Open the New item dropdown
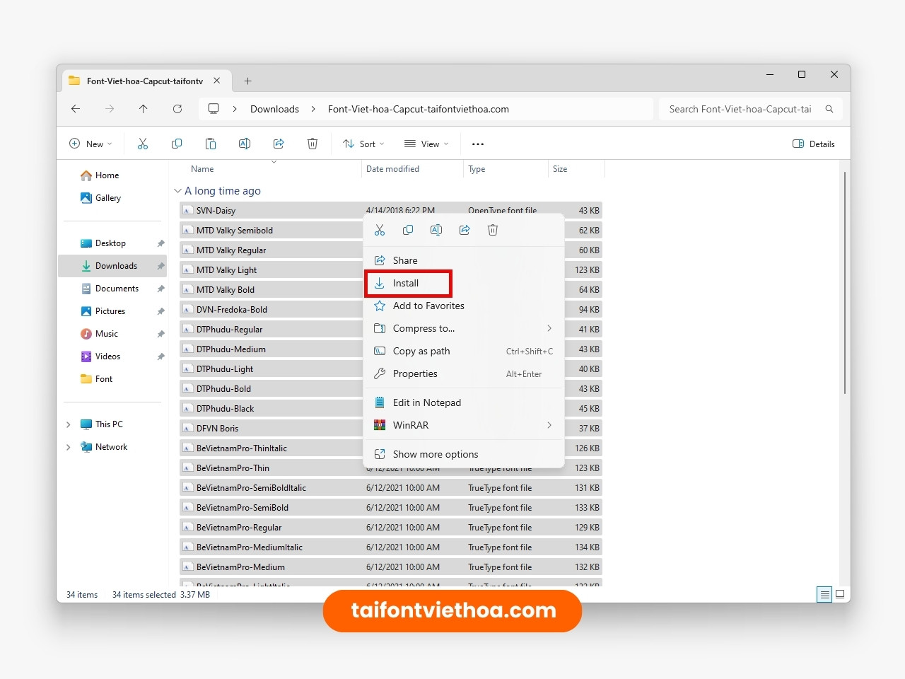This screenshot has width=905, height=679. pyautogui.click(x=90, y=144)
